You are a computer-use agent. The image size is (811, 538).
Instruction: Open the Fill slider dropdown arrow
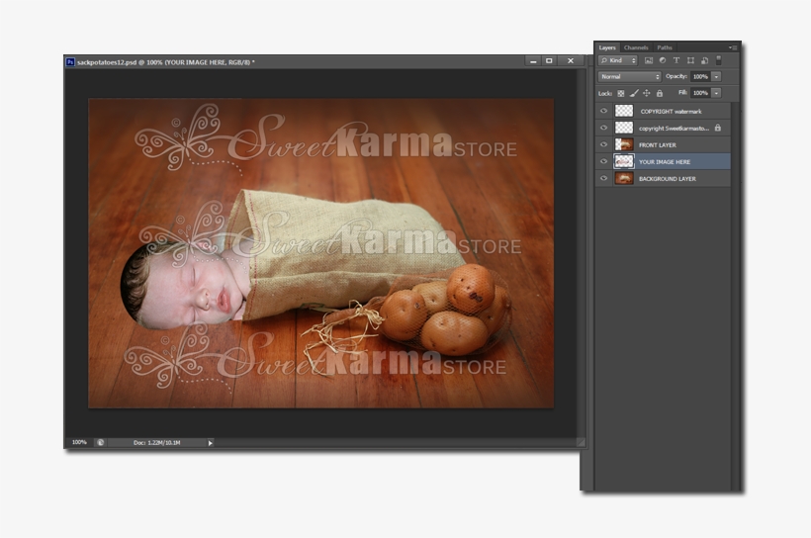716,93
